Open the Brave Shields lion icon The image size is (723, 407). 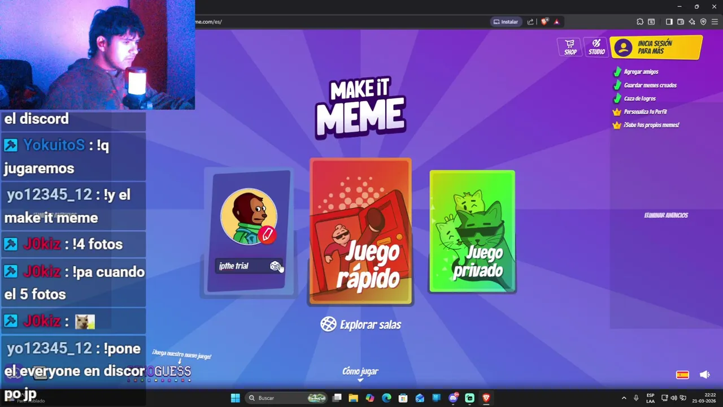tap(544, 21)
